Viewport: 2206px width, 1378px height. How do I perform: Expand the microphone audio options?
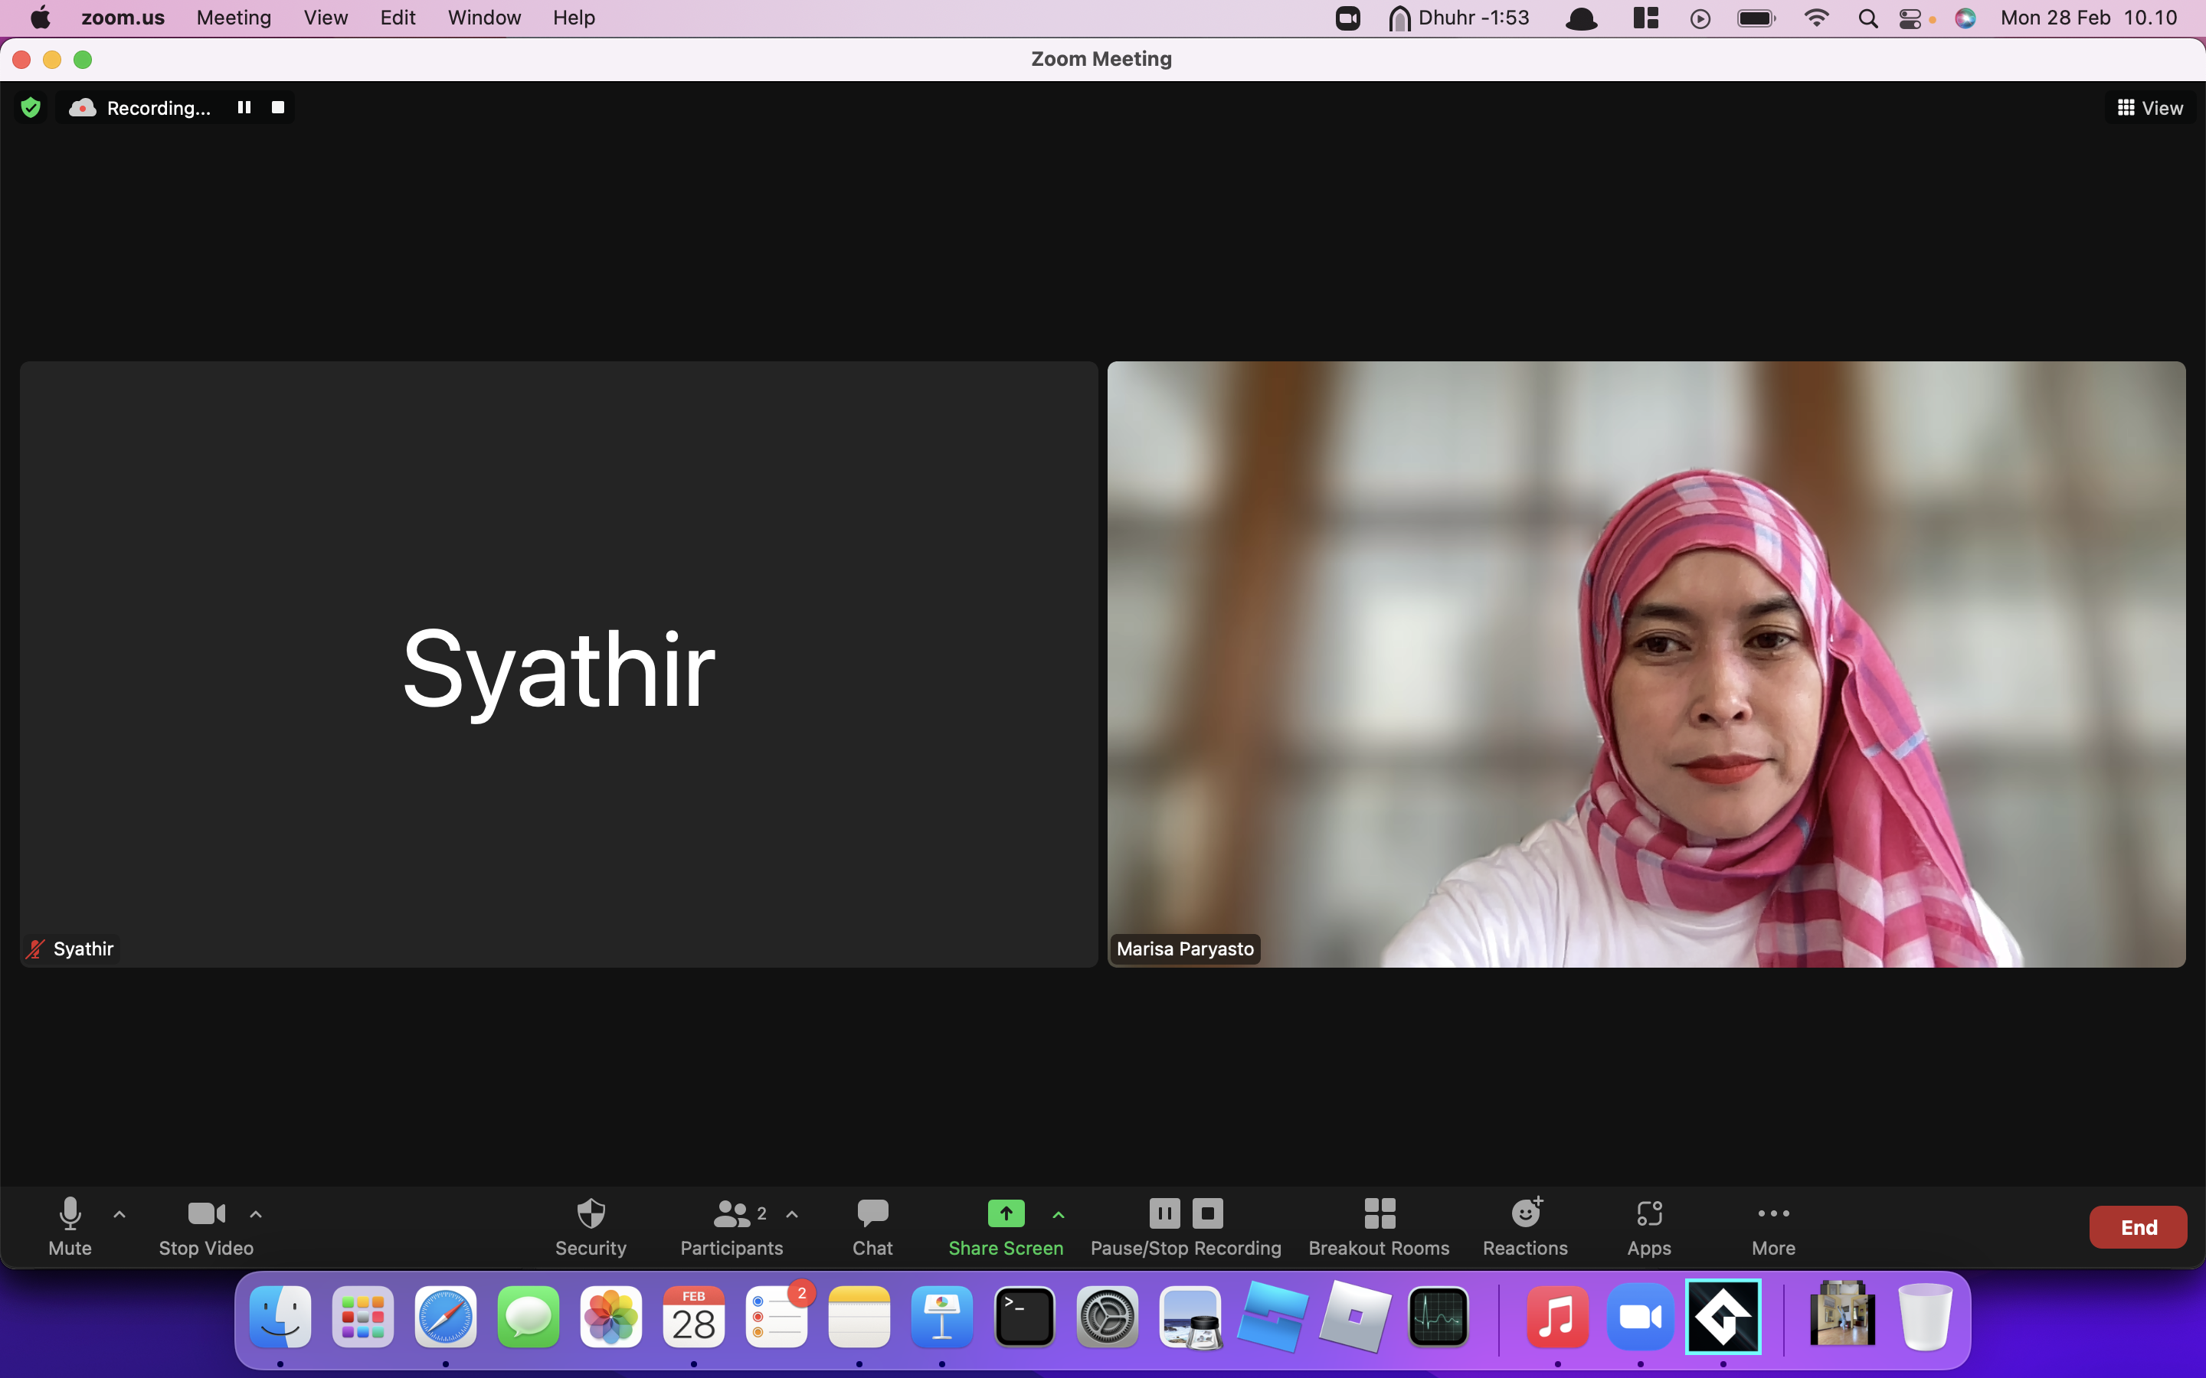(121, 1213)
